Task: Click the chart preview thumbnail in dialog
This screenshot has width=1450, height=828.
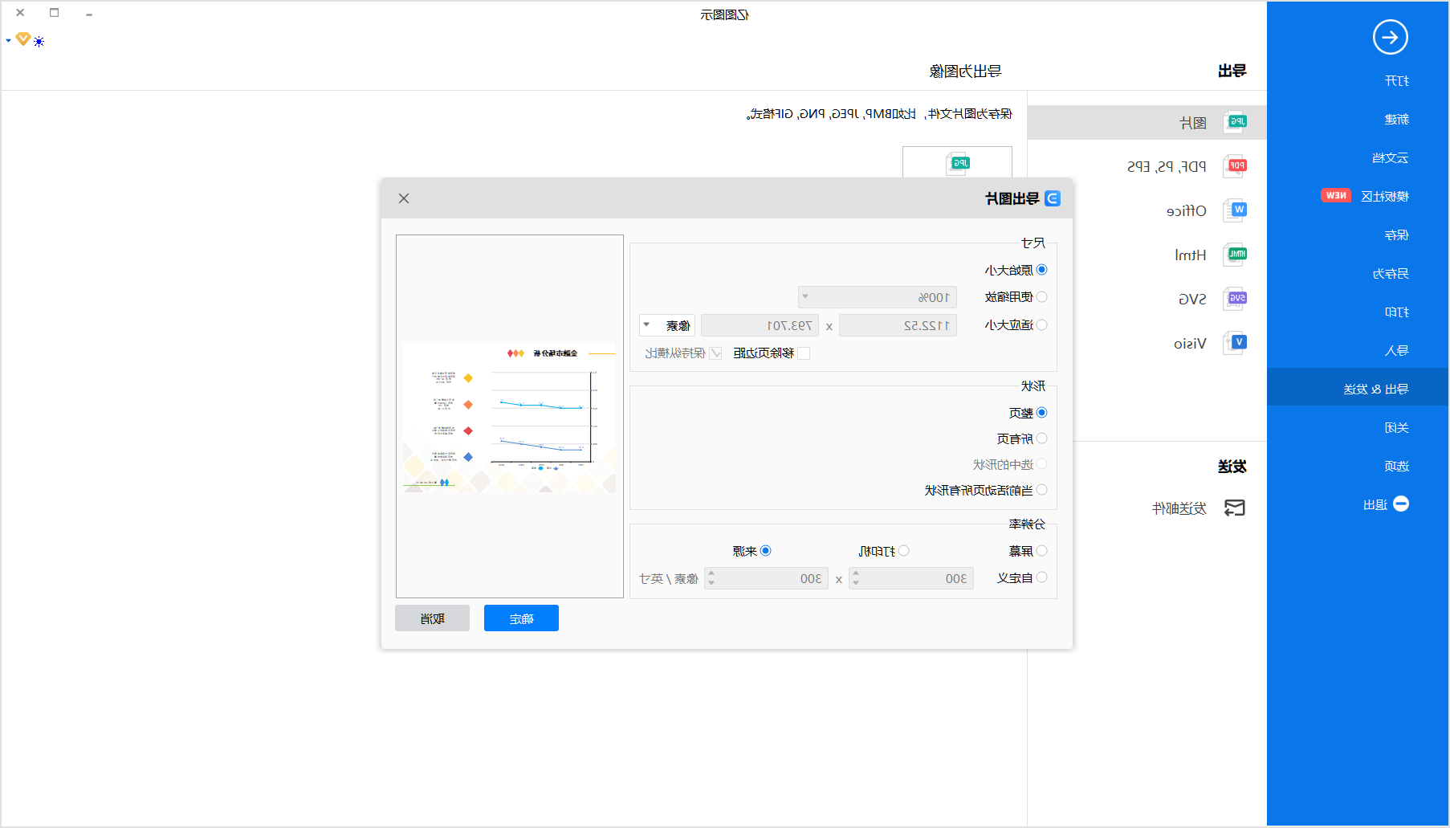Action: pos(510,417)
